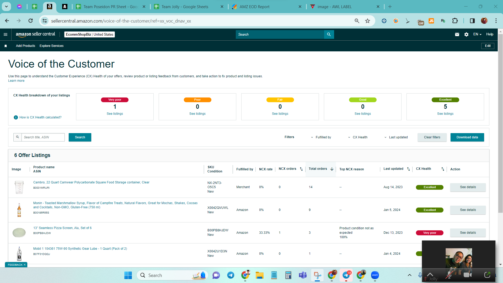See listings under Excellent
The height and width of the screenshot is (283, 503).
point(445,114)
